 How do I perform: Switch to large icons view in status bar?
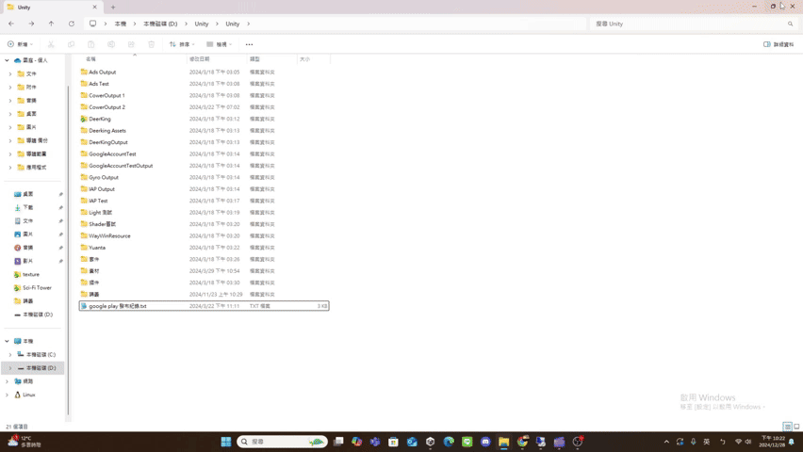[x=796, y=427]
